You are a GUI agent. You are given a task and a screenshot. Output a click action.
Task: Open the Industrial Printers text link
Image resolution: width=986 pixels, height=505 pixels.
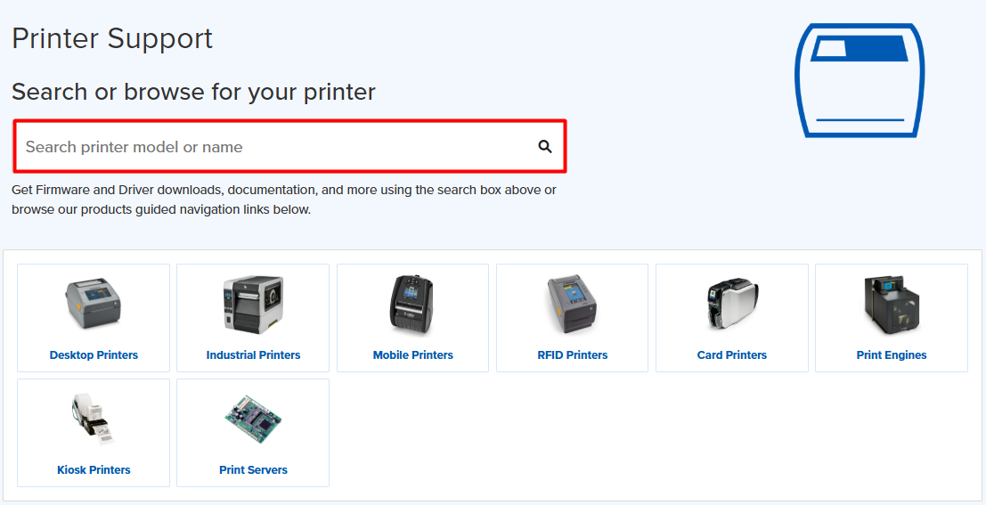(253, 355)
